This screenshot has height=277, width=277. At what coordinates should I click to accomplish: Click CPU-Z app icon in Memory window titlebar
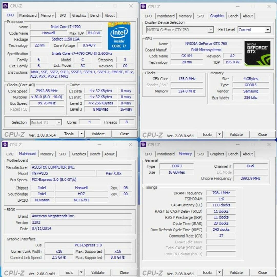tap(143, 144)
